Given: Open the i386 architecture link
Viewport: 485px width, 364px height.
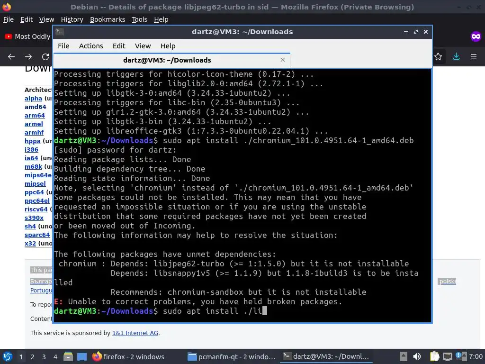Looking at the screenshot, I should pos(31,149).
